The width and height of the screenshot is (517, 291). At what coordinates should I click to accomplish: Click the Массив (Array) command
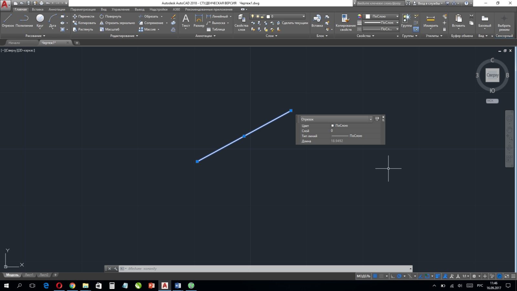point(147,29)
